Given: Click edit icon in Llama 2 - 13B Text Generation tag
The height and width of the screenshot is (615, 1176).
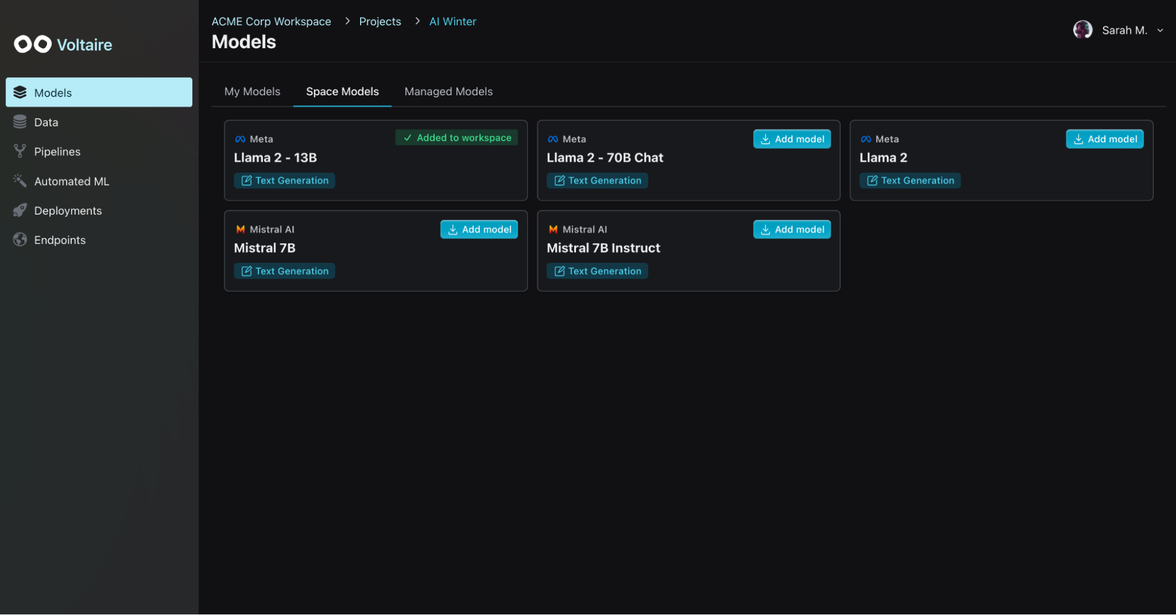Looking at the screenshot, I should coord(246,181).
